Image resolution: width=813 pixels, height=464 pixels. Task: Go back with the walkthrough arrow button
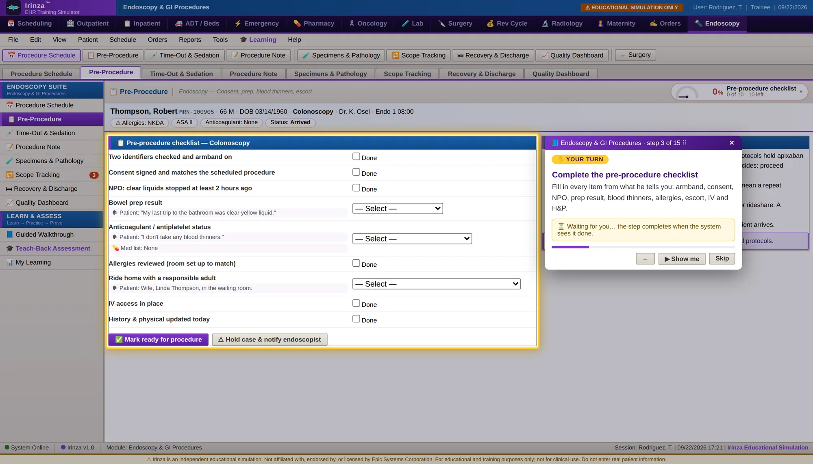(x=645, y=259)
